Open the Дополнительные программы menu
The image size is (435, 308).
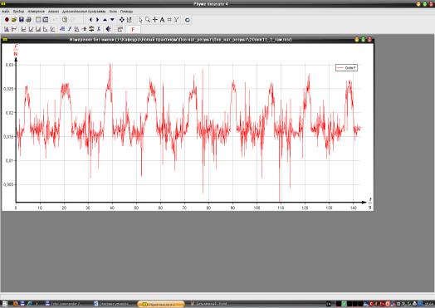[84, 12]
